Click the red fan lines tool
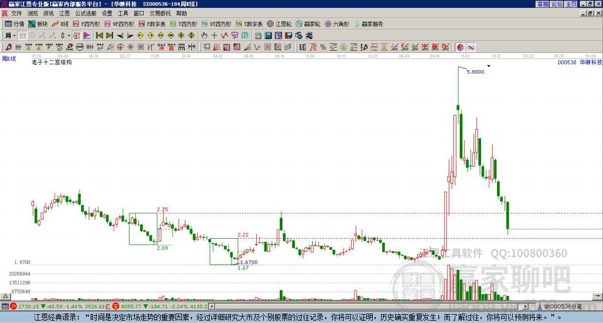This screenshot has height=323, width=603. [217, 47]
